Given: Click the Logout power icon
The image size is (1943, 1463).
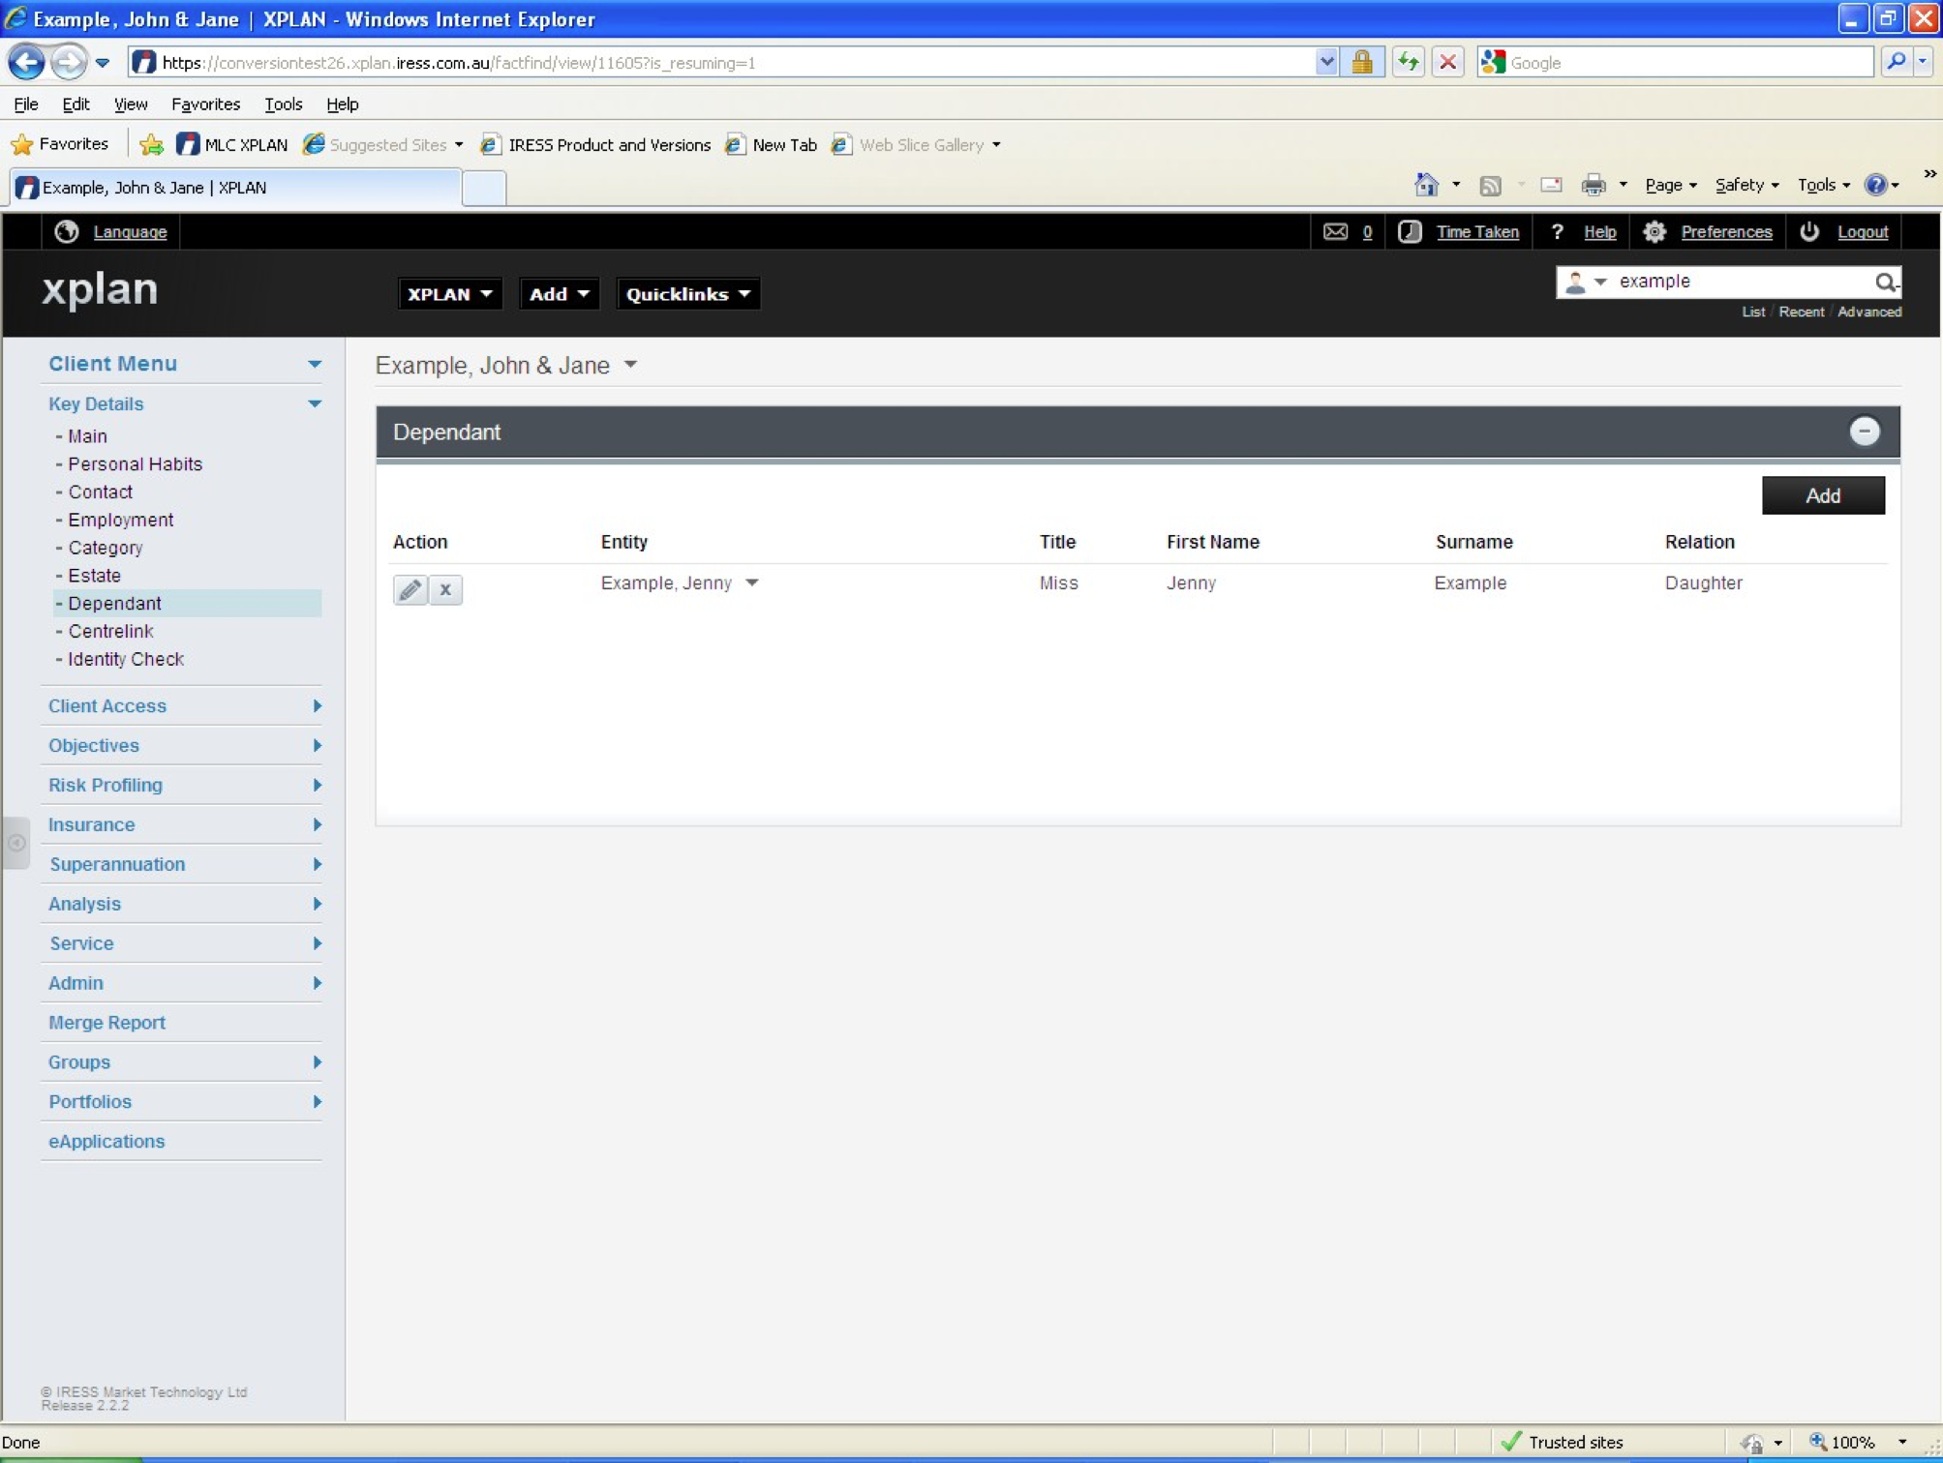Looking at the screenshot, I should pos(1808,231).
